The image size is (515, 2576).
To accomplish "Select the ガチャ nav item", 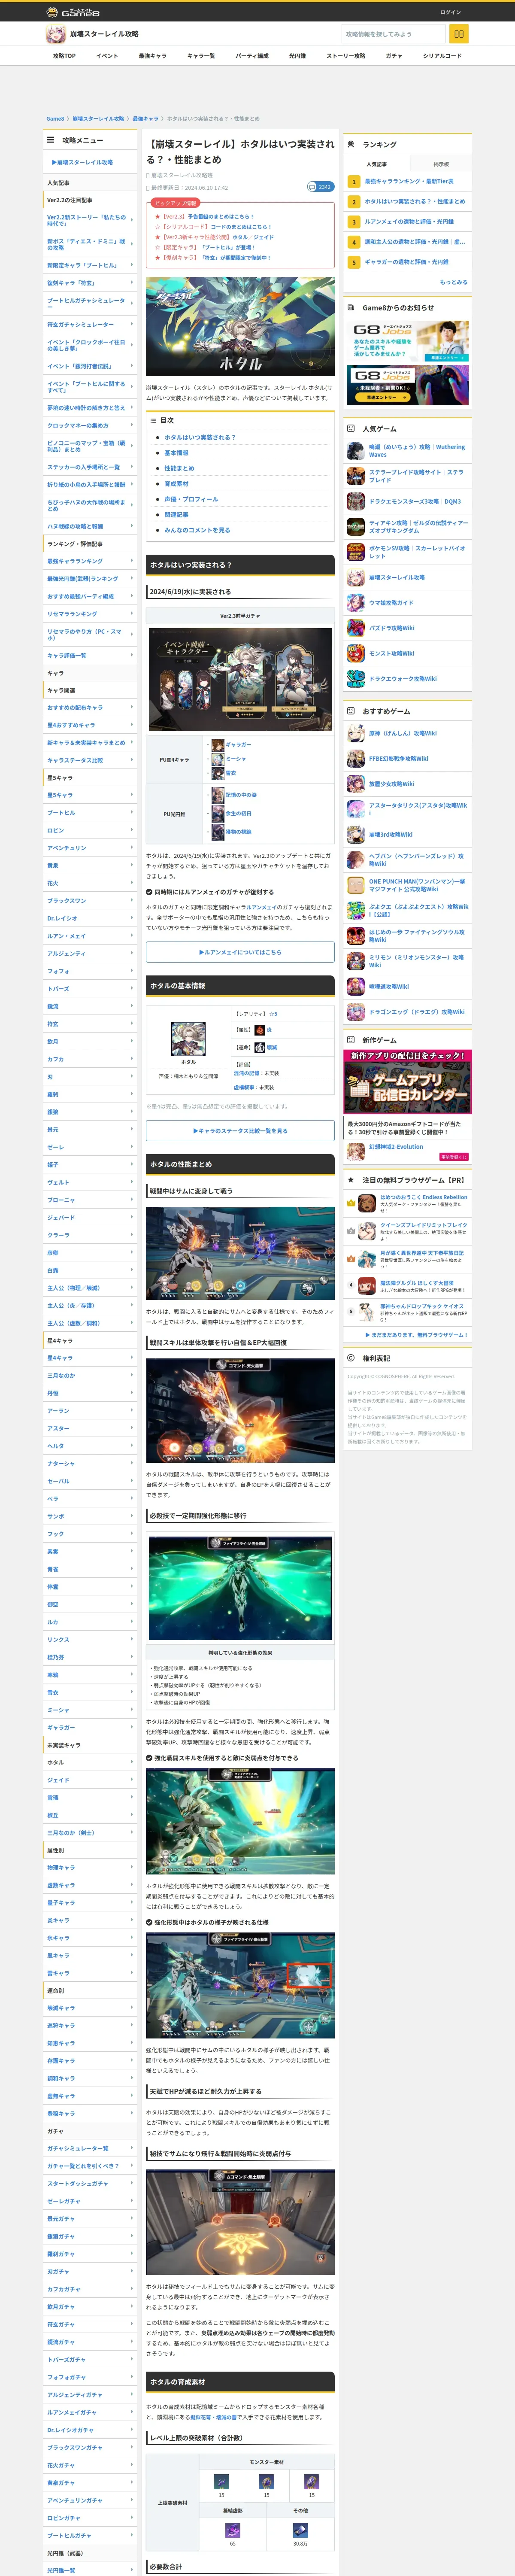I will point(394,56).
